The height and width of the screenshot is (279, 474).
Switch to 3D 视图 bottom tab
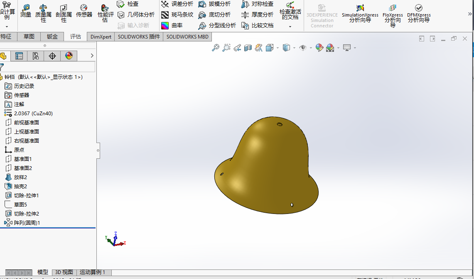(x=64, y=272)
